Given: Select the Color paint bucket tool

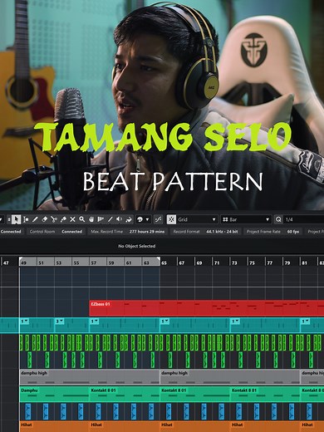Looking at the screenshot, I should (x=129, y=219).
